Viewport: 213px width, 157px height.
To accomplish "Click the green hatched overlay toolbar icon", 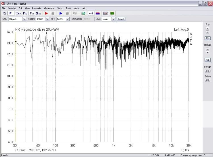I will pyautogui.click(x=83, y=13).
